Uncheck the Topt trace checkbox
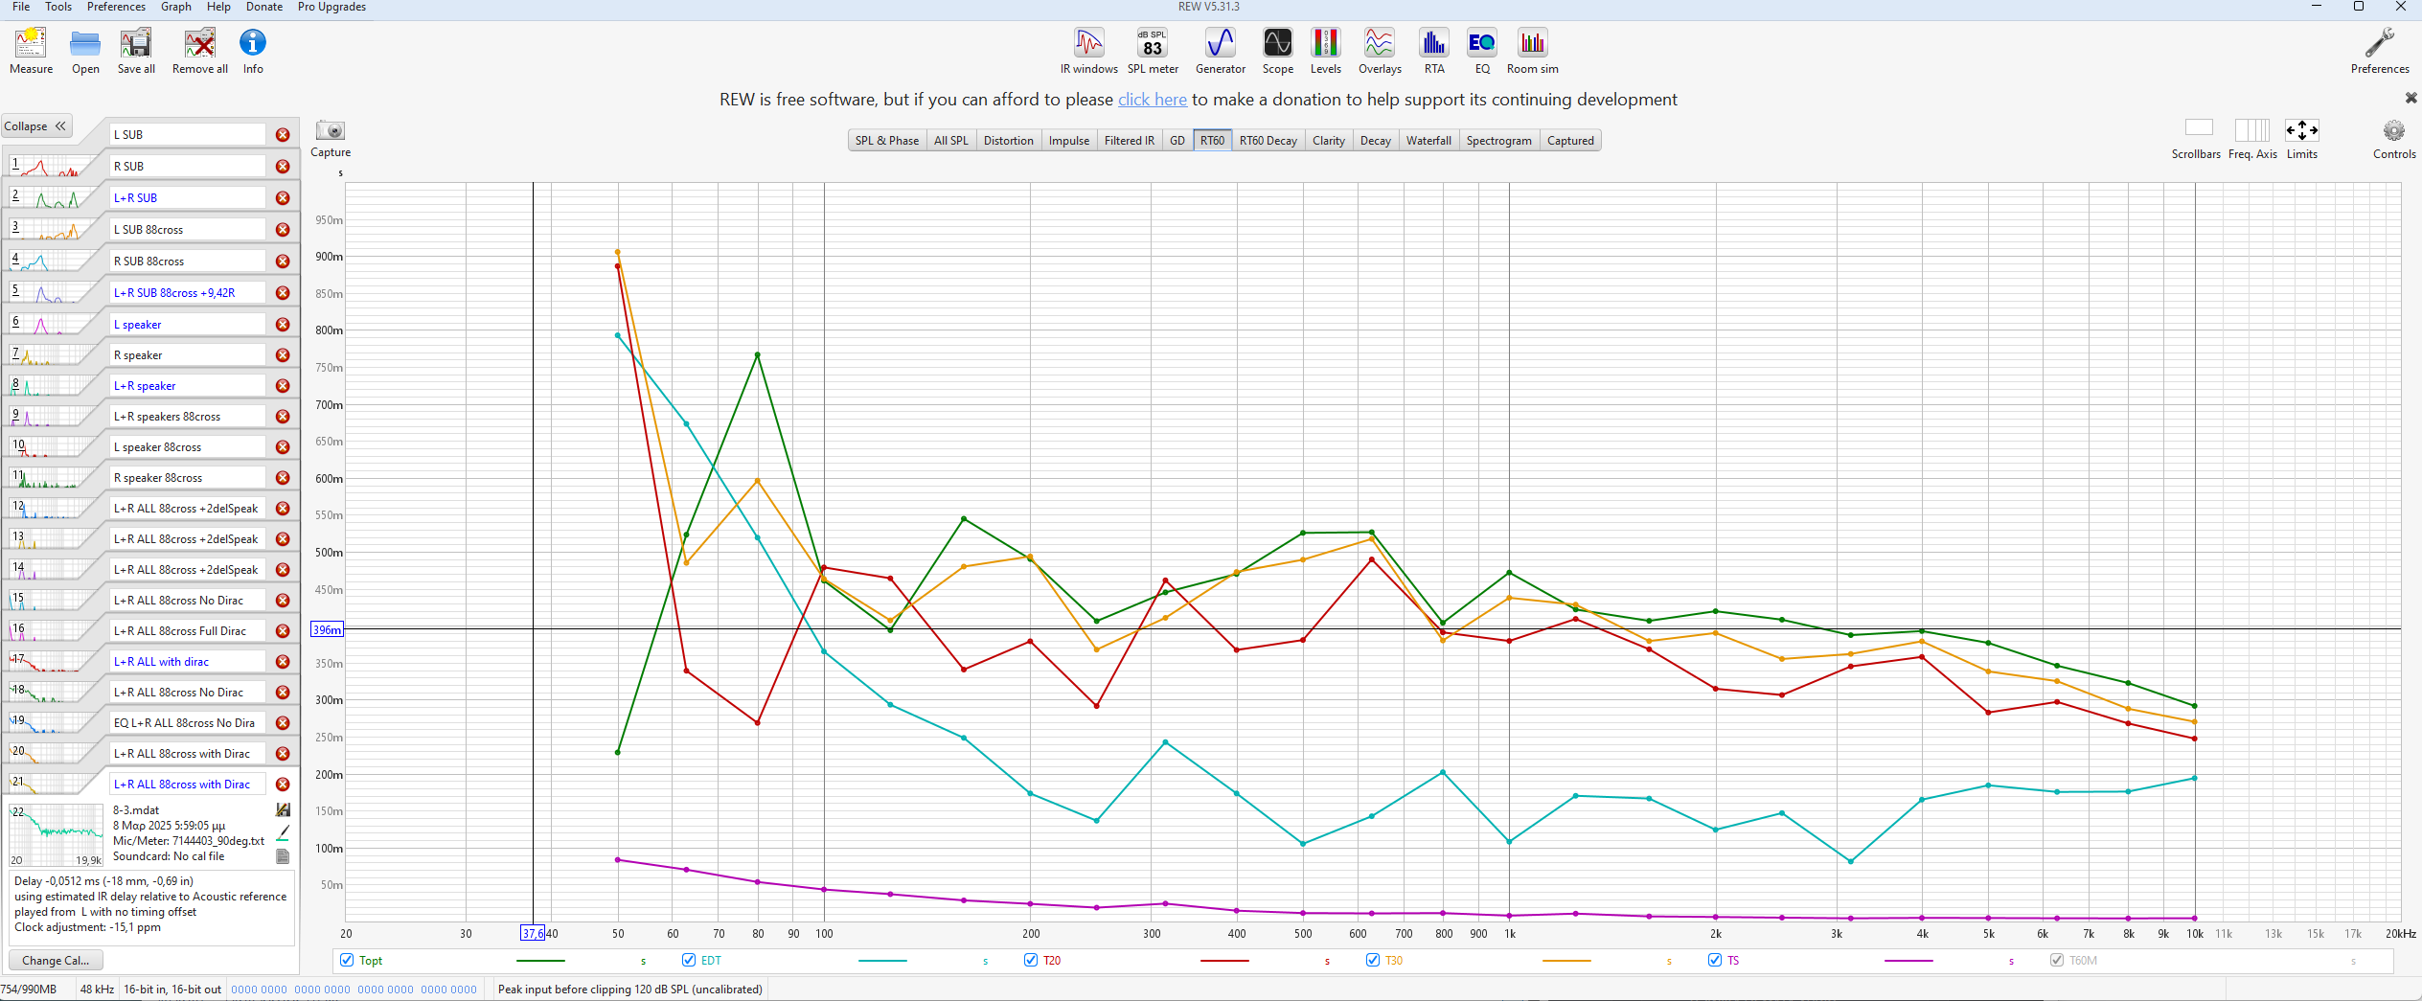 pyautogui.click(x=347, y=960)
